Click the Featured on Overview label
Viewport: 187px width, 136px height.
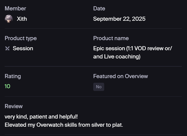click(120, 76)
